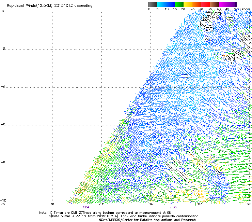Click the '87' longitude axis label
The image size is (252, 222).
pyautogui.click(x=200, y=204)
